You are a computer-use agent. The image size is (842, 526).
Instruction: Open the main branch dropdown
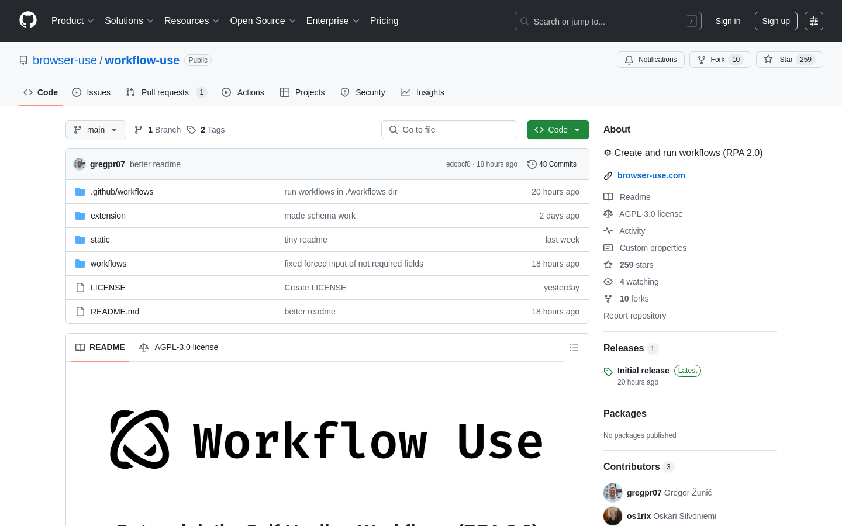(96, 130)
